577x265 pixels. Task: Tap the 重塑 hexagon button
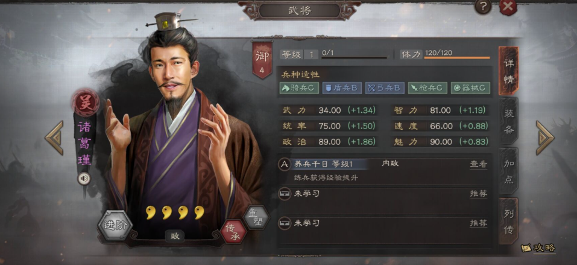256,217
